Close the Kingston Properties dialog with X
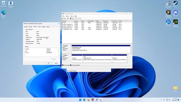The width and height of the screenshot is (181, 102). click(x=59, y=24)
